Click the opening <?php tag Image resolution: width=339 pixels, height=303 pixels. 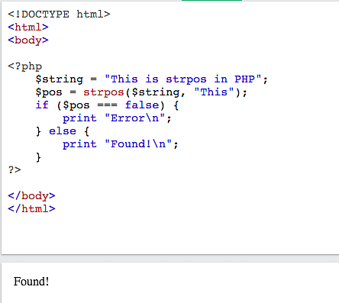click(24, 66)
